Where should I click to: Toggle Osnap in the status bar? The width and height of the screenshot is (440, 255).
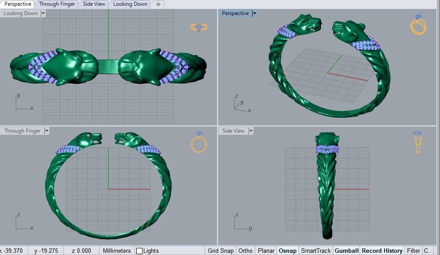pyautogui.click(x=287, y=251)
